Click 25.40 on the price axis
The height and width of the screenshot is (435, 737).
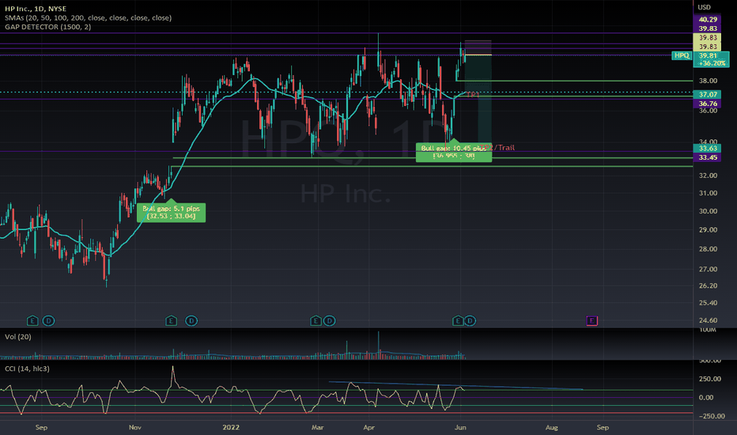tap(708, 303)
